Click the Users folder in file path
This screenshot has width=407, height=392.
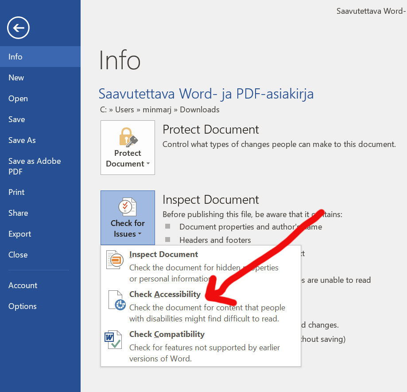pyautogui.click(x=124, y=110)
